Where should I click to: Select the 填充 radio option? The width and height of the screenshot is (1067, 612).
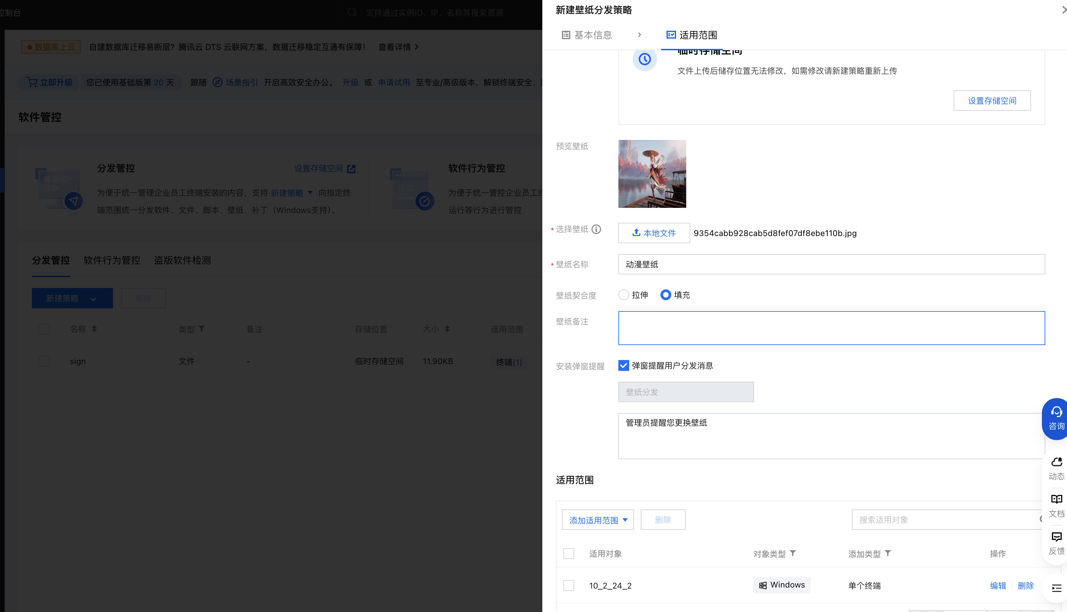point(666,295)
